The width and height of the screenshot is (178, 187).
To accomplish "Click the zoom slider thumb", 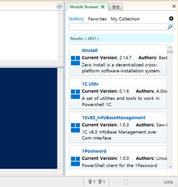I will 126,182.
